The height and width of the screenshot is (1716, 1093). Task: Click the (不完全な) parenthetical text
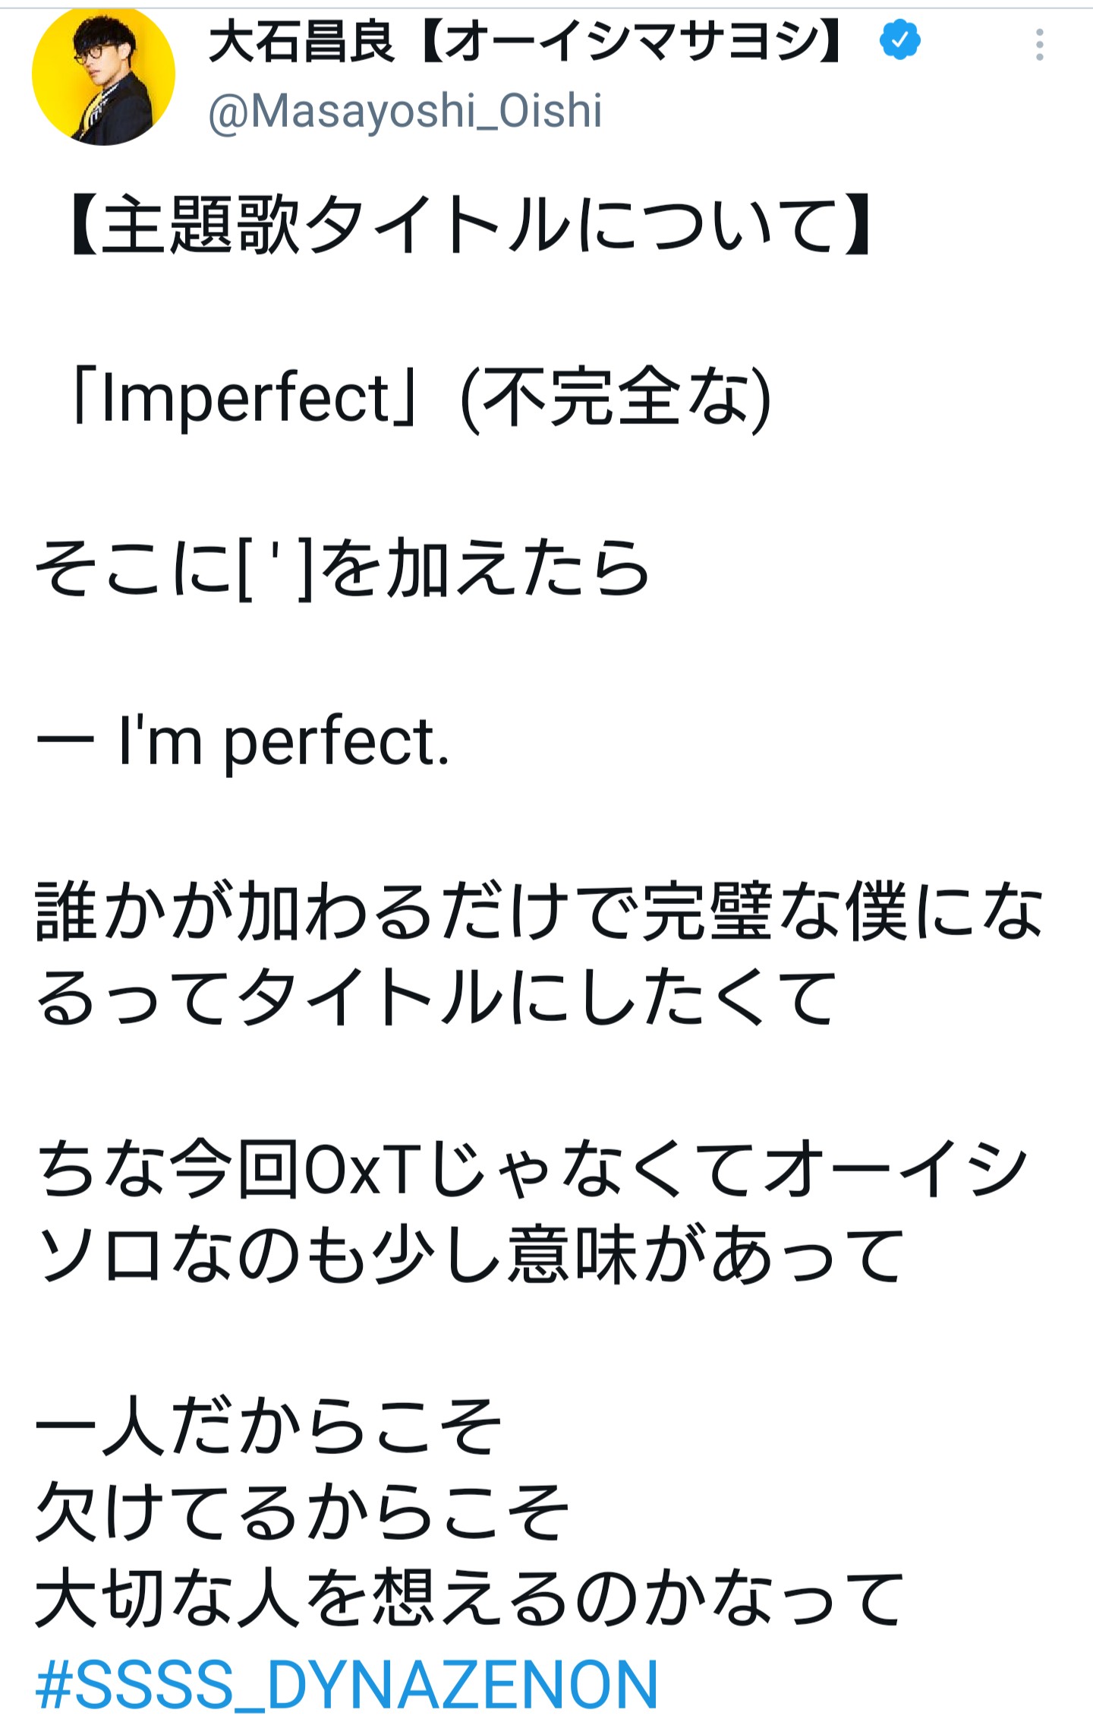pyautogui.click(x=616, y=397)
